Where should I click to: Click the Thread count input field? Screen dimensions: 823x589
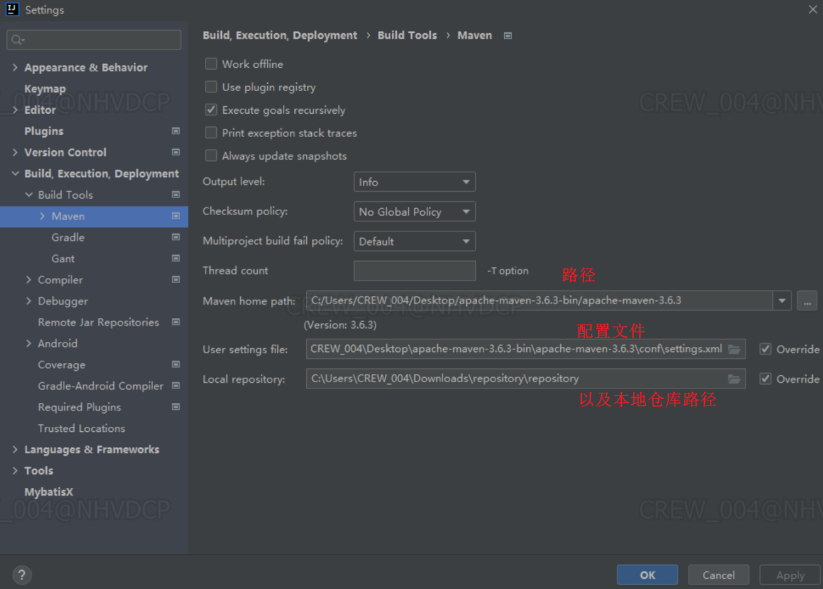(414, 270)
